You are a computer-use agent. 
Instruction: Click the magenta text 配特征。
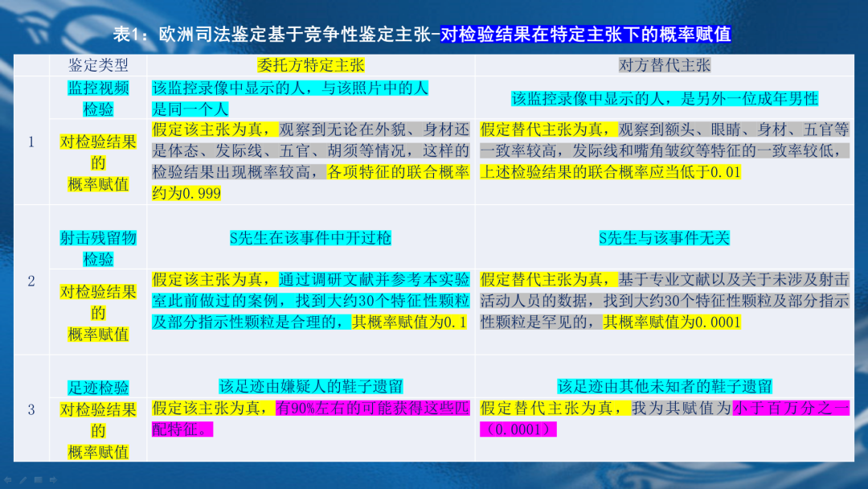pyautogui.click(x=182, y=429)
